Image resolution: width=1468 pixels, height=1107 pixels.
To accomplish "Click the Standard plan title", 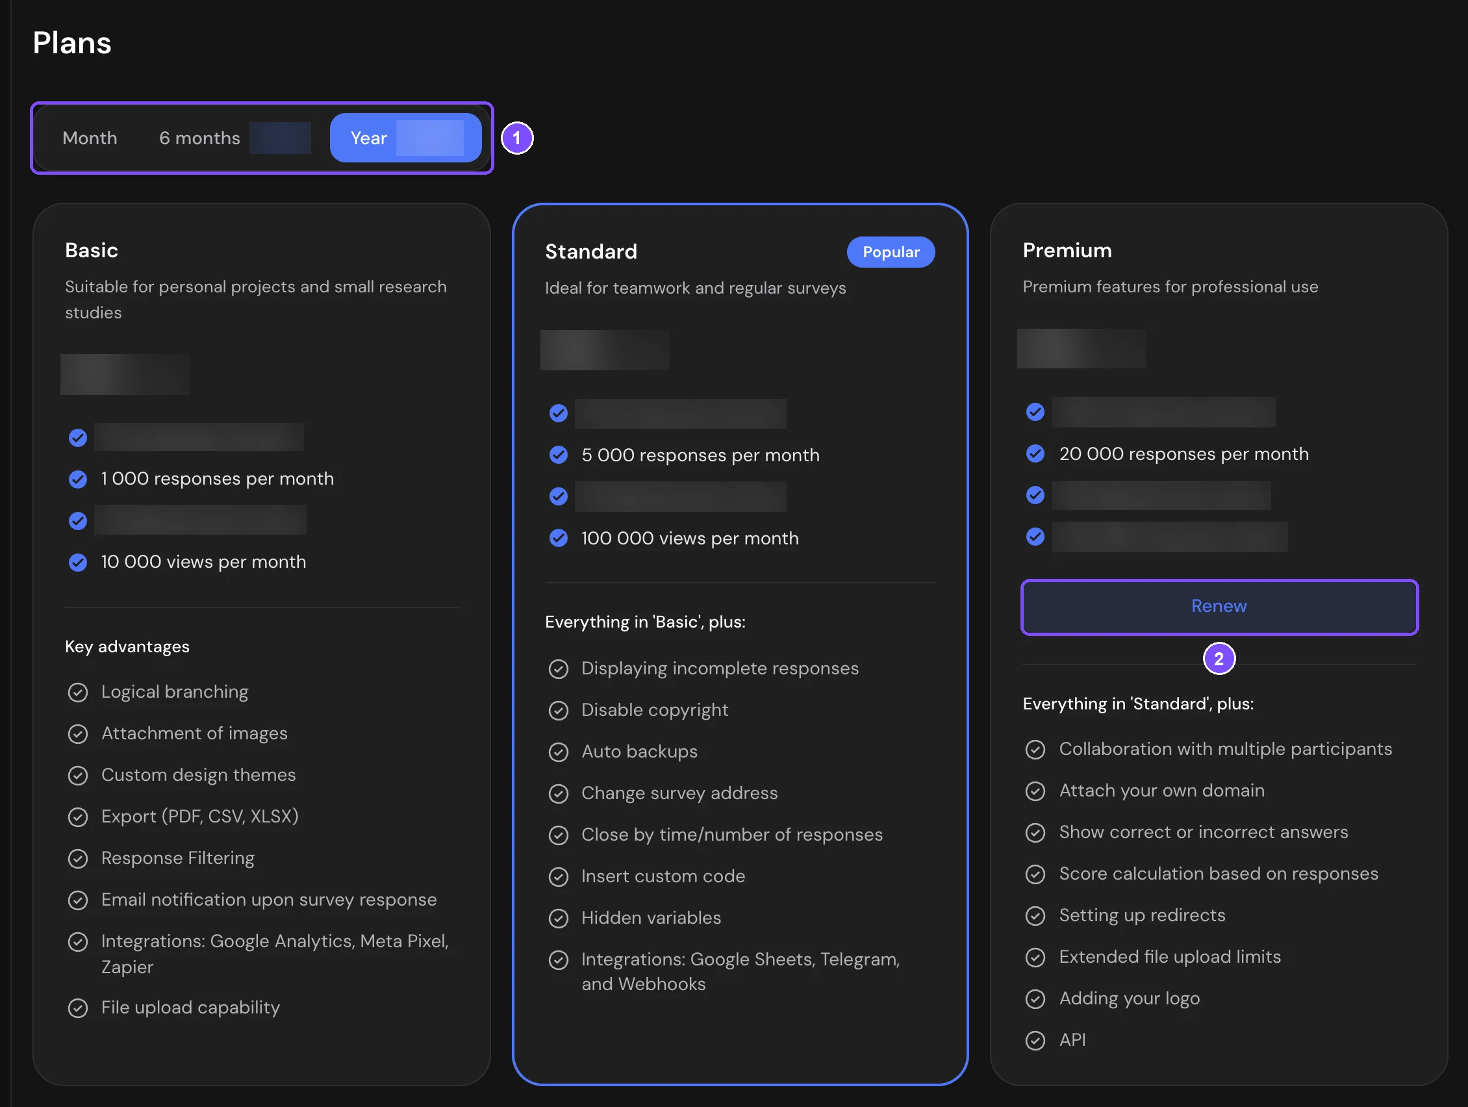I will 590,251.
